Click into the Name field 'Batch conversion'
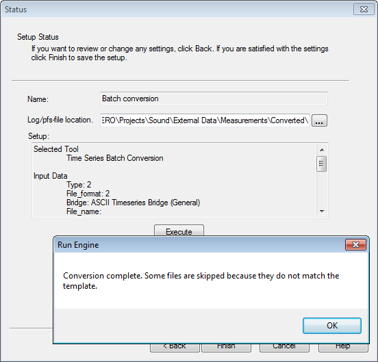The height and width of the screenshot is (362, 378). tap(214, 99)
